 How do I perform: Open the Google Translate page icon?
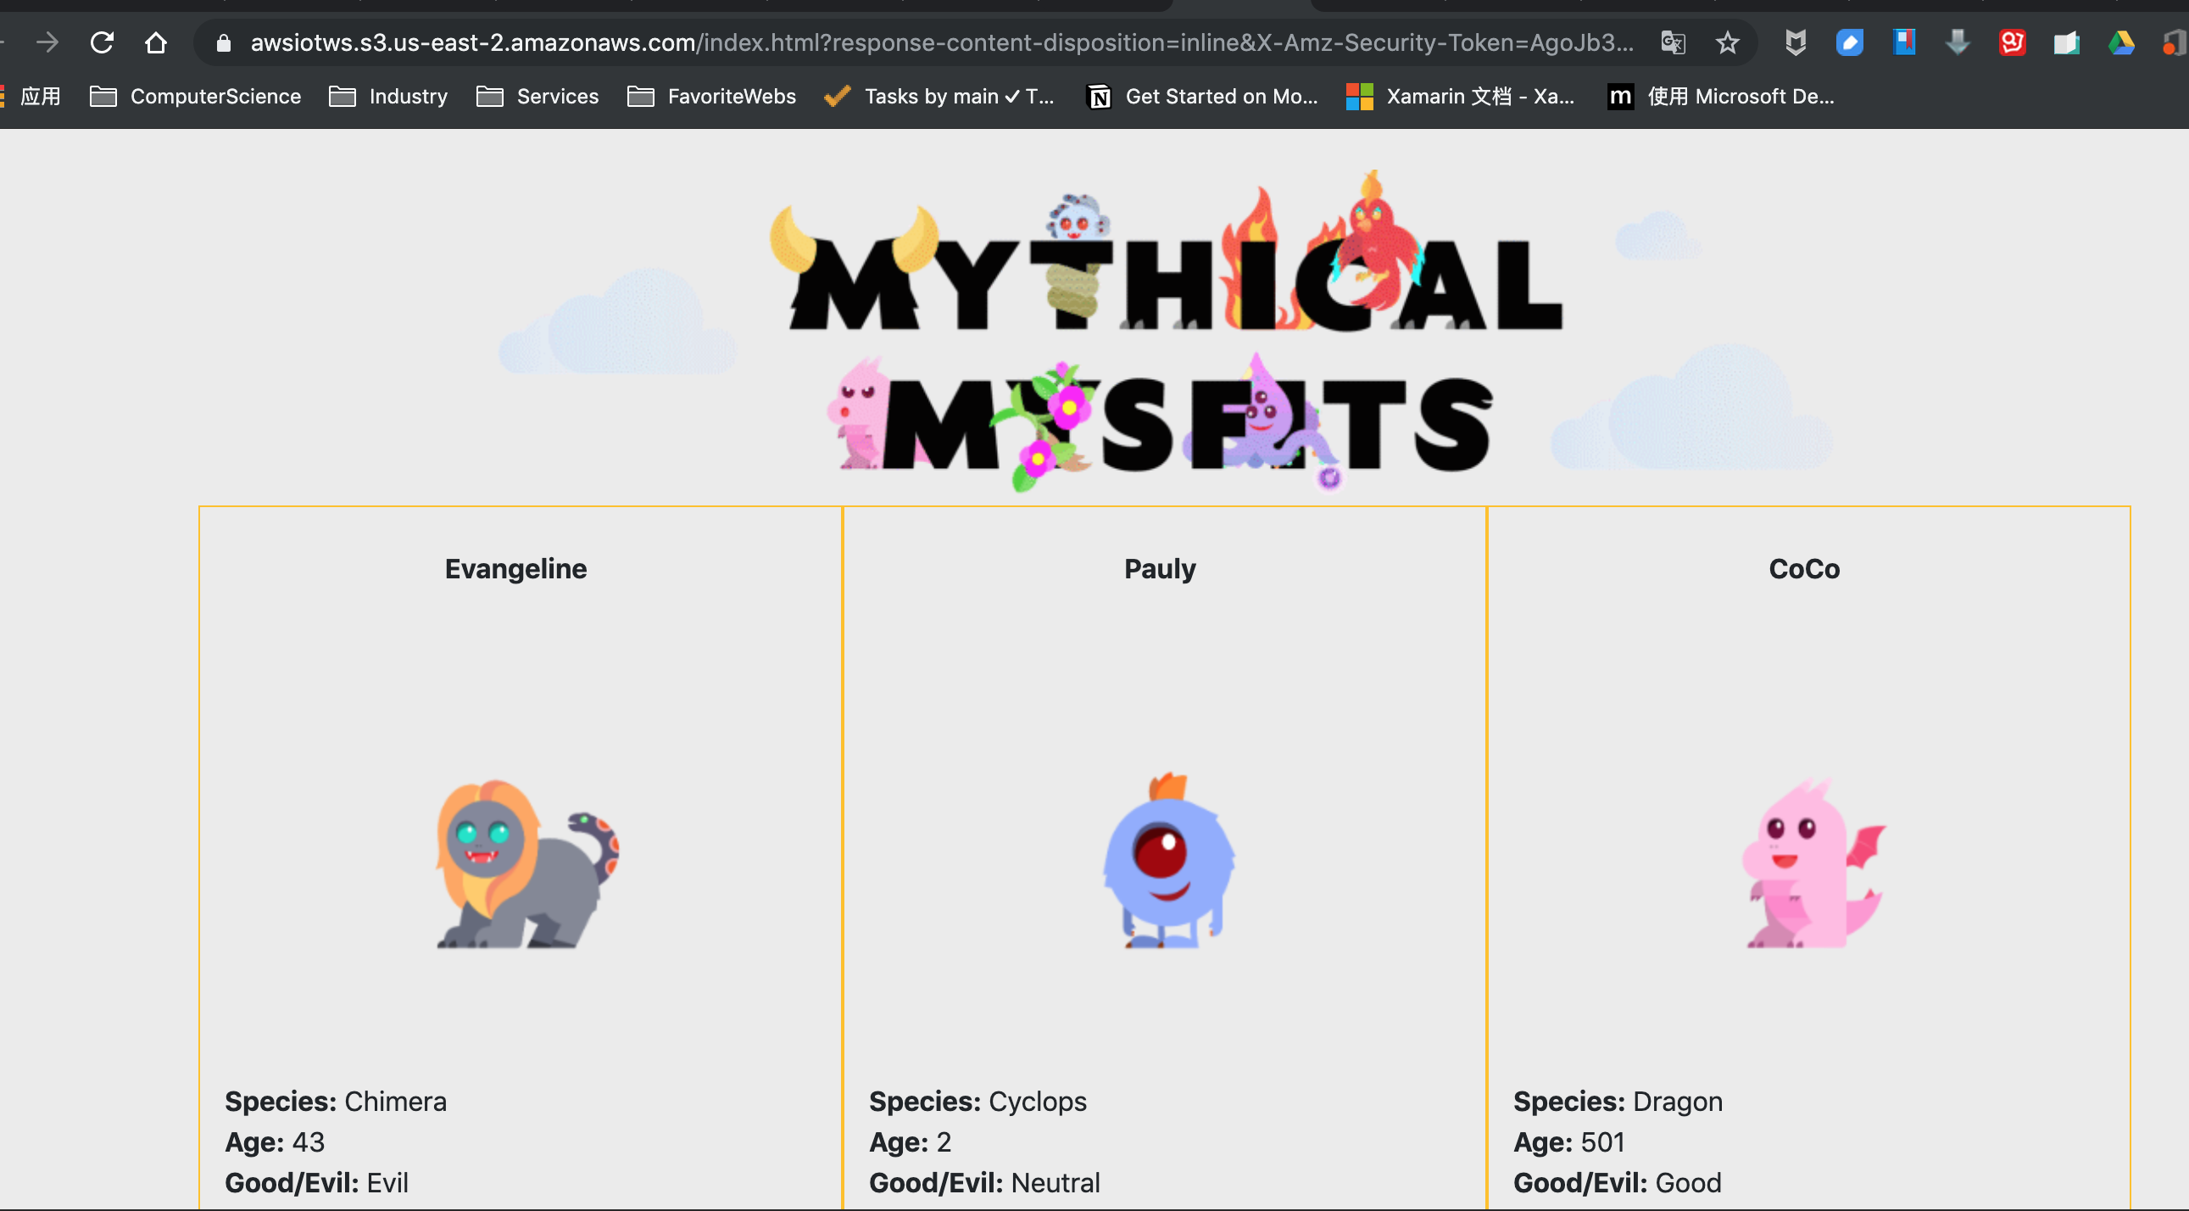pos(1673,42)
